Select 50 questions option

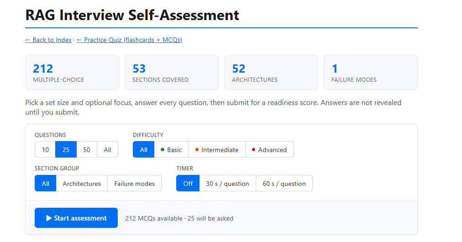coord(87,150)
